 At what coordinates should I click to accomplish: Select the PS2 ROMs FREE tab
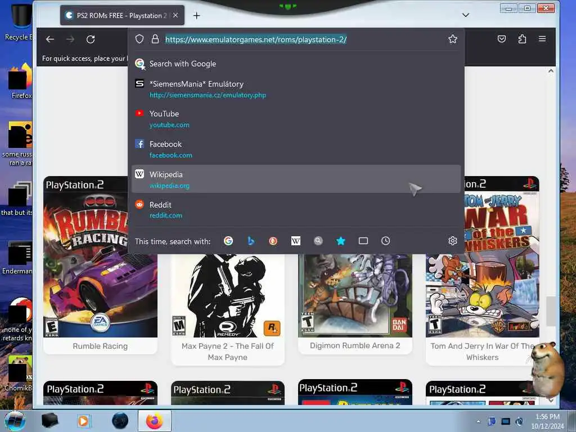tap(122, 15)
